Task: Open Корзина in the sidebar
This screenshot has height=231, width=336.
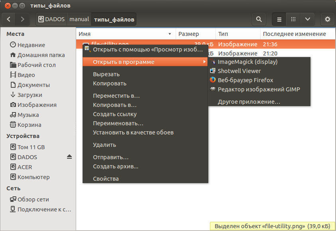Action: [29, 125]
